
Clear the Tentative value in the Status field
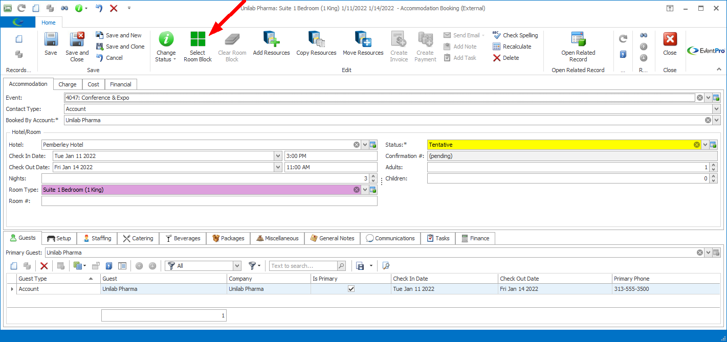tap(696, 145)
